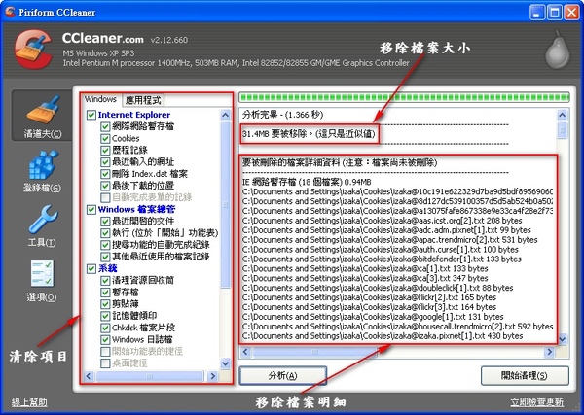Click the green analysis progress bar
The image size is (584, 415).
tap(404, 98)
